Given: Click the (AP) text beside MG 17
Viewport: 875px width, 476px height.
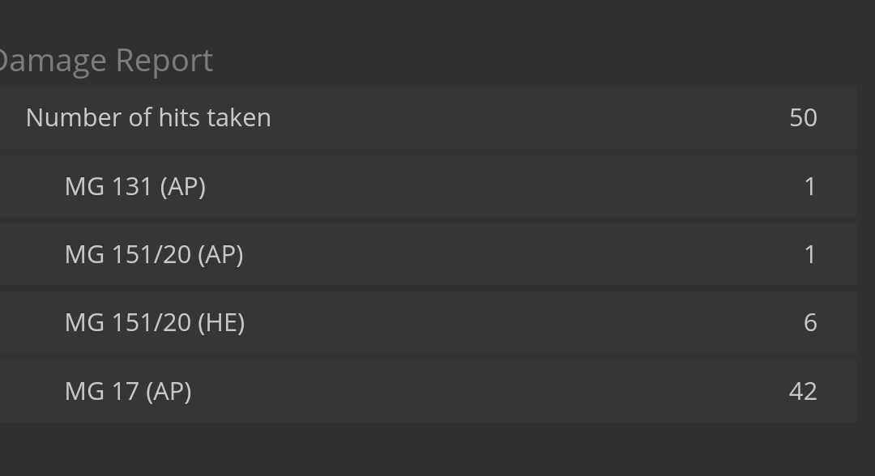Looking at the screenshot, I should coord(169,391).
